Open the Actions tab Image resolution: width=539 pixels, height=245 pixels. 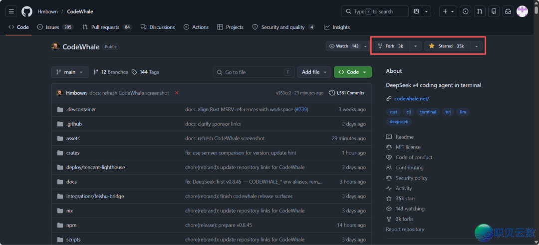(196, 27)
